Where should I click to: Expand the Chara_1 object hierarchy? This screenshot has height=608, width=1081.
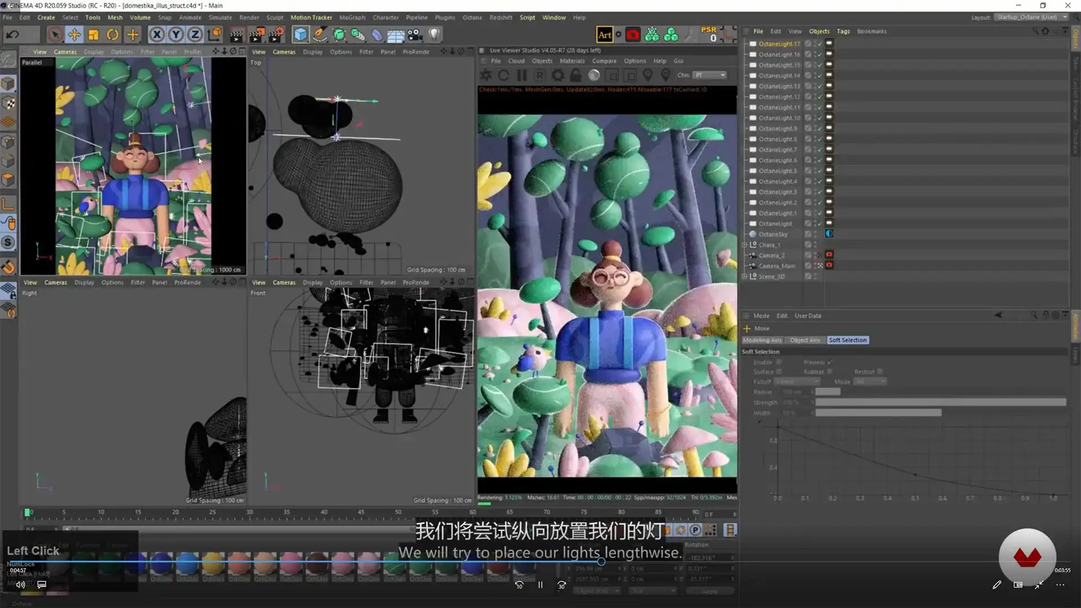(x=745, y=245)
